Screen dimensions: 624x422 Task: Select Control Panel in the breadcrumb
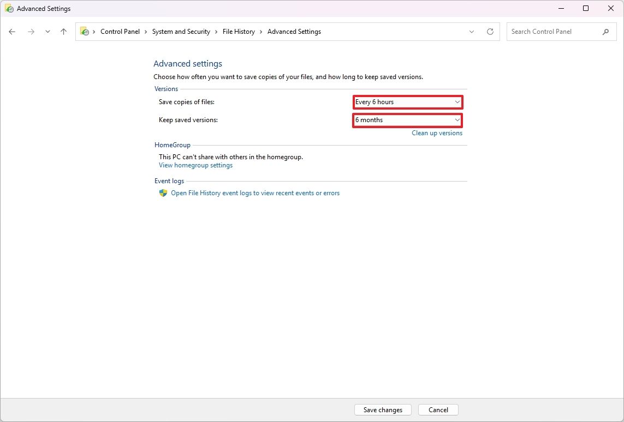[120, 32]
